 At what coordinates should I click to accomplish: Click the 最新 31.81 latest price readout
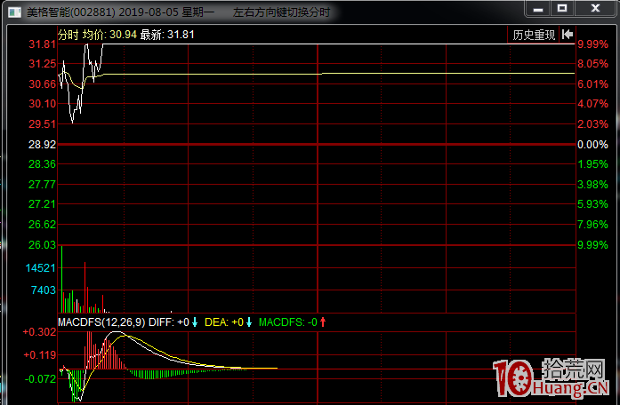point(167,35)
